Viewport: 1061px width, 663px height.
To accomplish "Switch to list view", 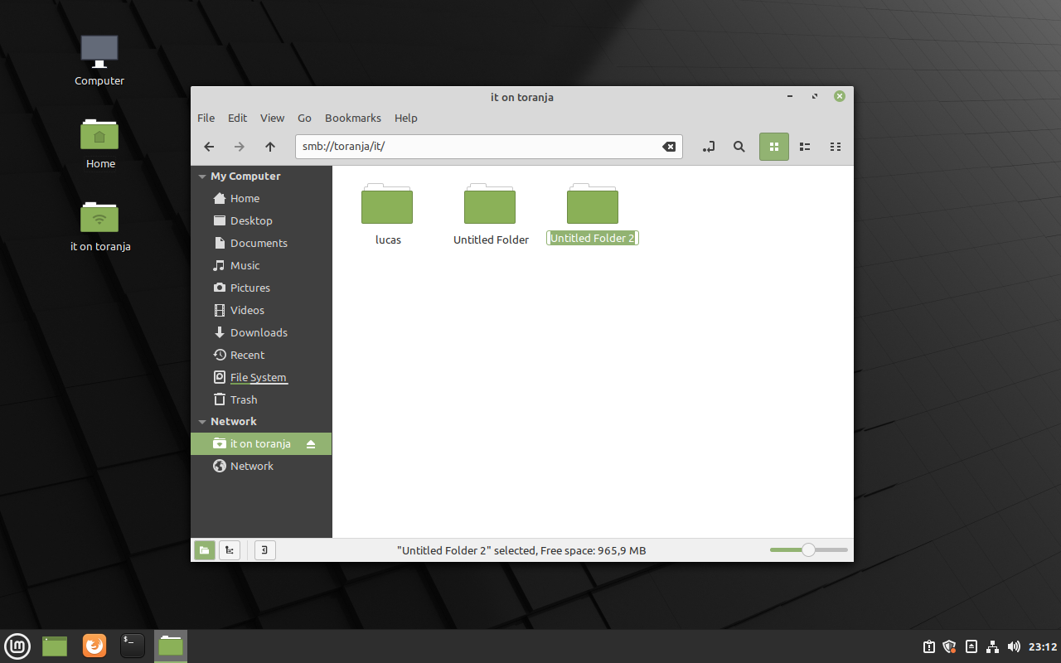I will click(804, 146).
